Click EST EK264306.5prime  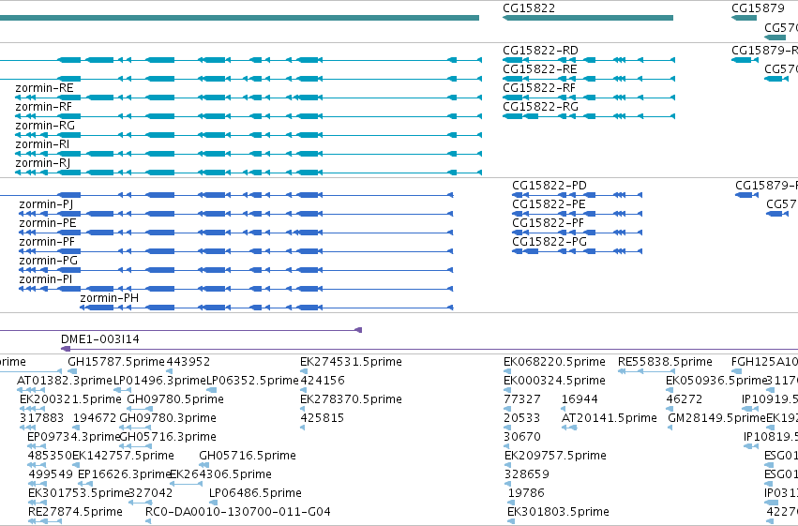click(x=221, y=475)
